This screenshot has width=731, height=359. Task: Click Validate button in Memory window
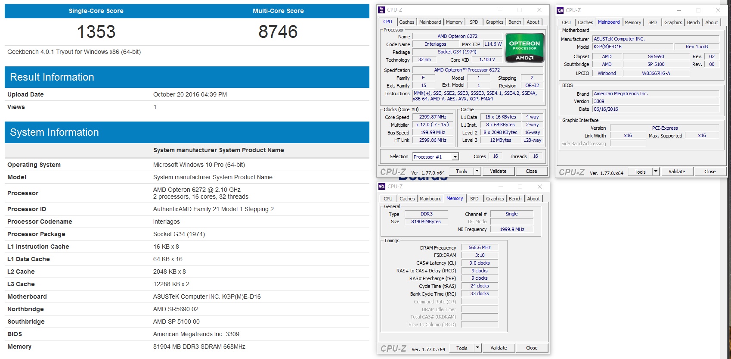(x=499, y=348)
